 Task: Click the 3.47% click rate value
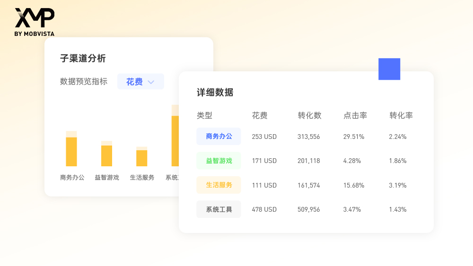(x=352, y=209)
